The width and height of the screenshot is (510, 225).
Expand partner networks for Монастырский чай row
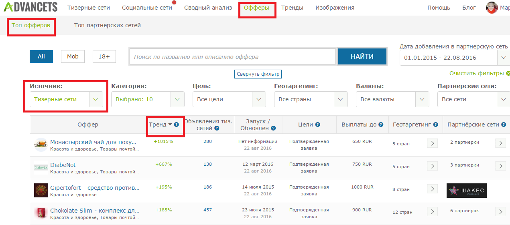click(500, 143)
